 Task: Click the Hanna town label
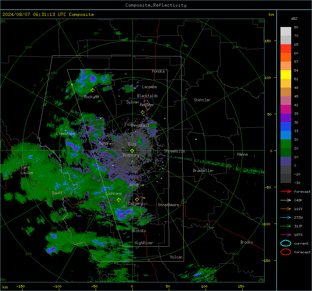tap(242, 154)
